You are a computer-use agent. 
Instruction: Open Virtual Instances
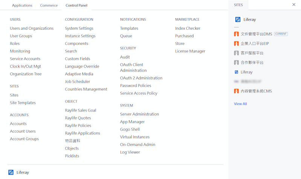click(135, 137)
